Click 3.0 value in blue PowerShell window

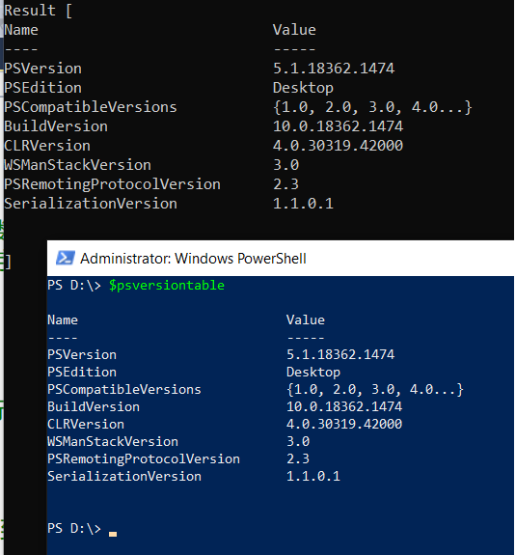[x=298, y=441]
